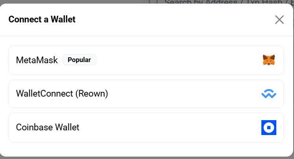Click the "WalletConnect (Reown)" text label
Viewport: 294px width, 159px height.
pyautogui.click(x=62, y=94)
